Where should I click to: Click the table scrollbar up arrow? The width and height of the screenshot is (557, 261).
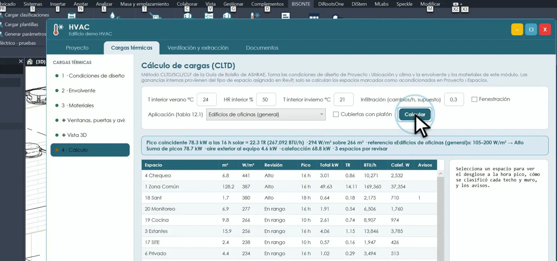click(x=440, y=174)
